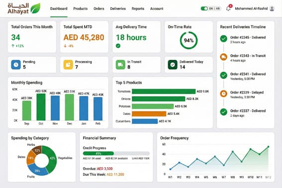Click the 94% on-time rate ring
Image resolution: width=282 pixels, height=188 pixels.
click(x=188, y=40)
